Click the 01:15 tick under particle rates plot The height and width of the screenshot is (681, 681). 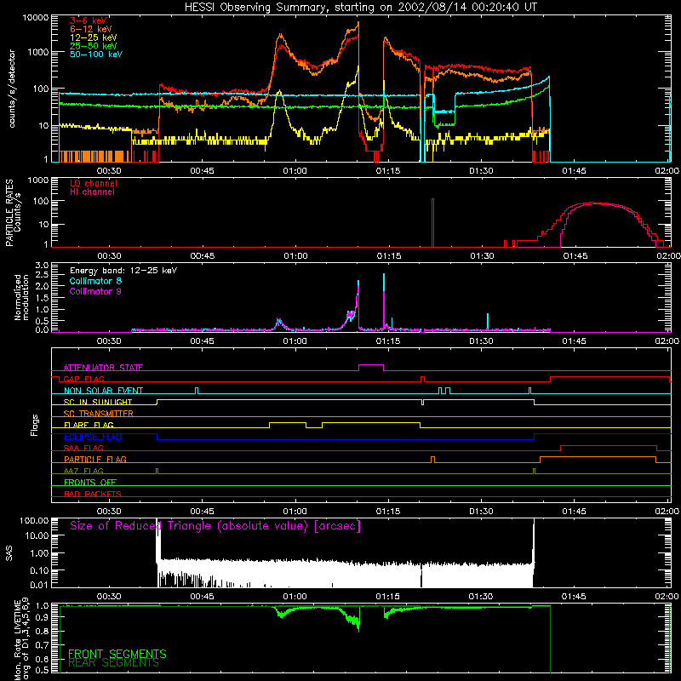click(389, 256)
